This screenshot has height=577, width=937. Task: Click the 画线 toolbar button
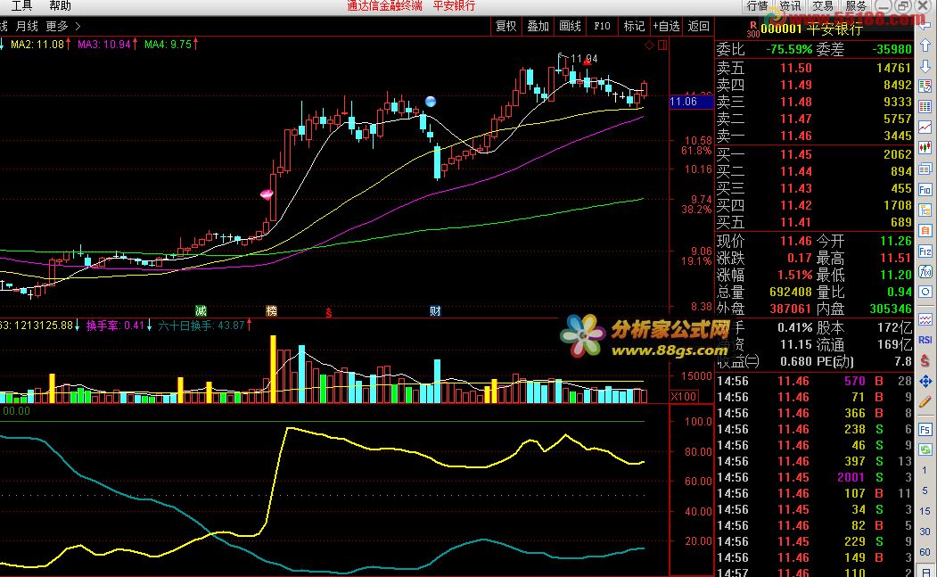click(570, 27)
